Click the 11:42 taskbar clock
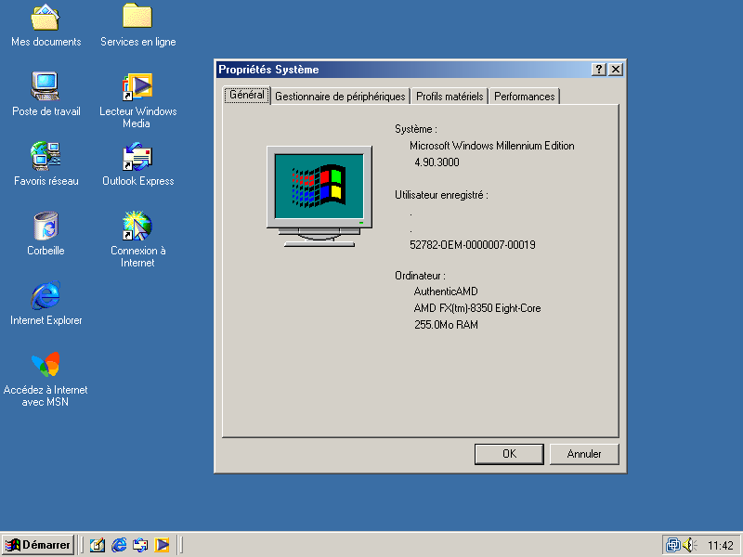The image size is (743, 557). coord(721,546)
